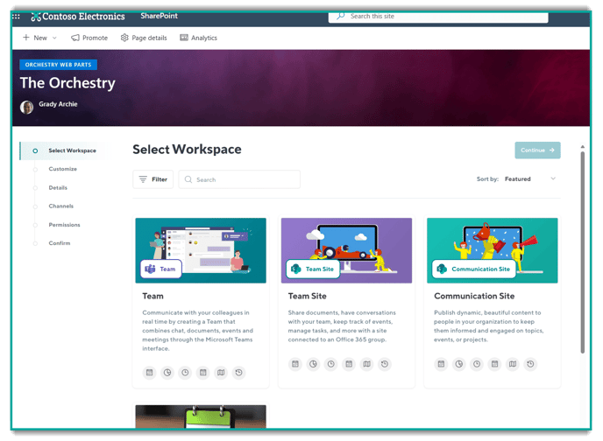Go to the Channels step
This screenshot has width=603, height=441.
pos(60,206)
